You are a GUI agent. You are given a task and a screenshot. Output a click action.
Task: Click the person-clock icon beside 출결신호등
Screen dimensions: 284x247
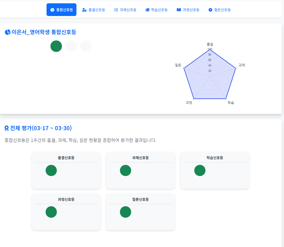click(x=84, y=10)
